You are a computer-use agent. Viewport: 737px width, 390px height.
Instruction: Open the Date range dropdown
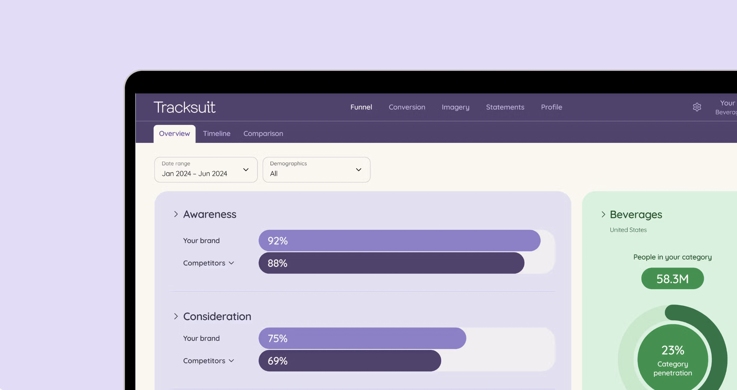[206, 170]
